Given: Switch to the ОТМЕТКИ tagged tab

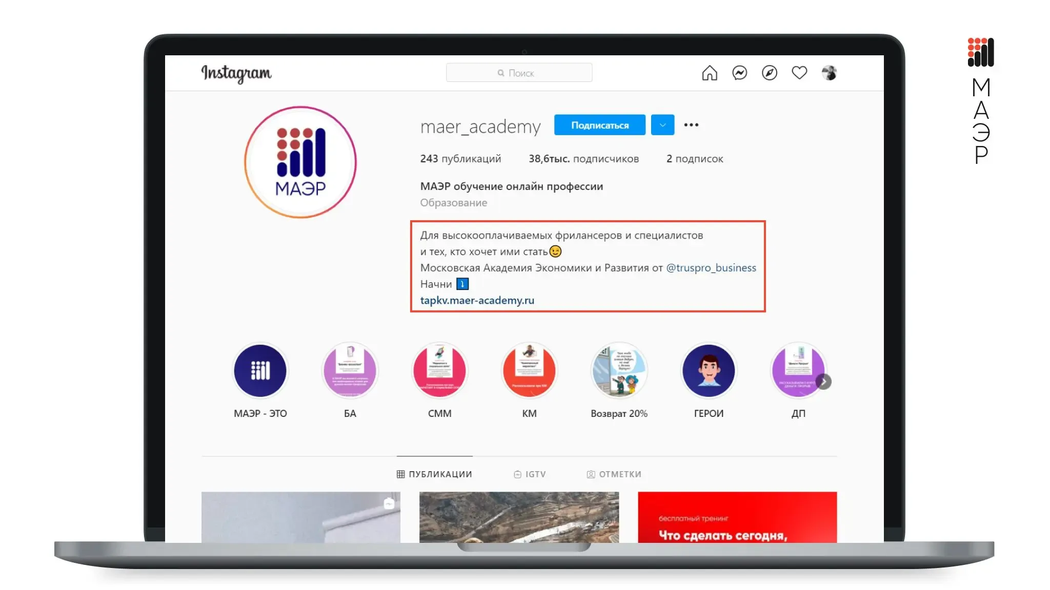Looking at the screenshot, I should pos(614,474).
